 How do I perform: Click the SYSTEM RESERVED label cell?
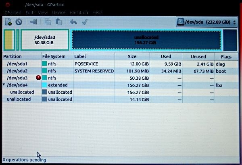click(x=94, y=71)
